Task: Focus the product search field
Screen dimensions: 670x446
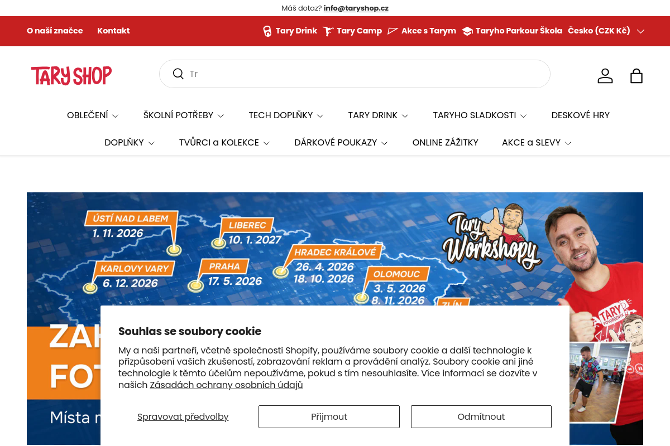Action: pyautogui.click(x=355, y=74)
